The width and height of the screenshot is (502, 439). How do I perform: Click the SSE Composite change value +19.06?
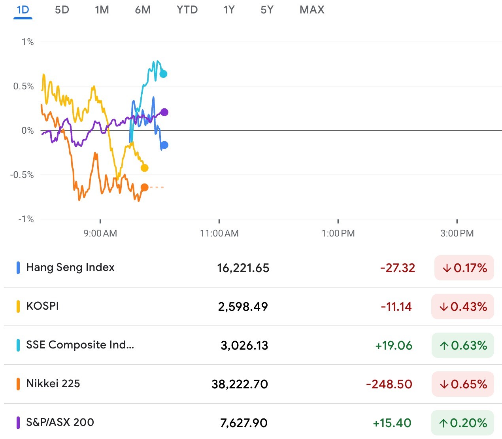[x=394, y=346]
